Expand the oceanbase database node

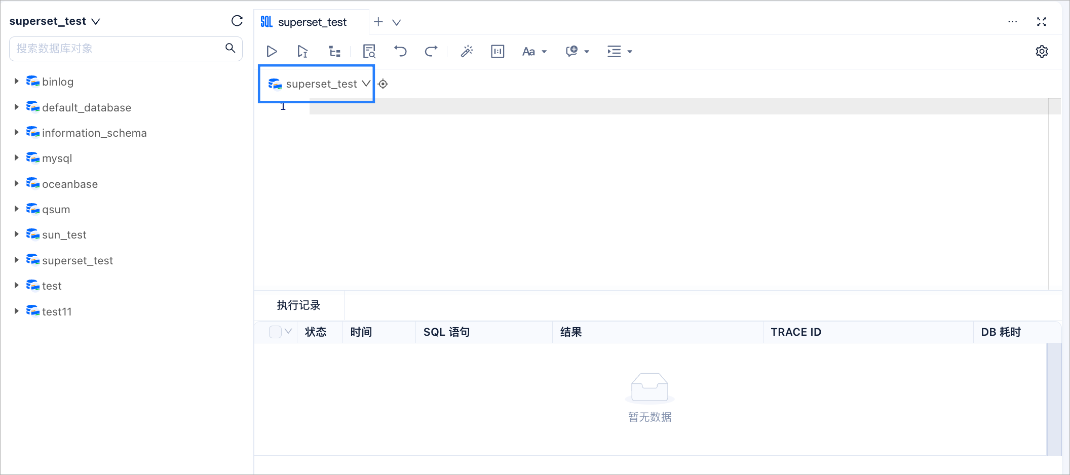[16, 183]
